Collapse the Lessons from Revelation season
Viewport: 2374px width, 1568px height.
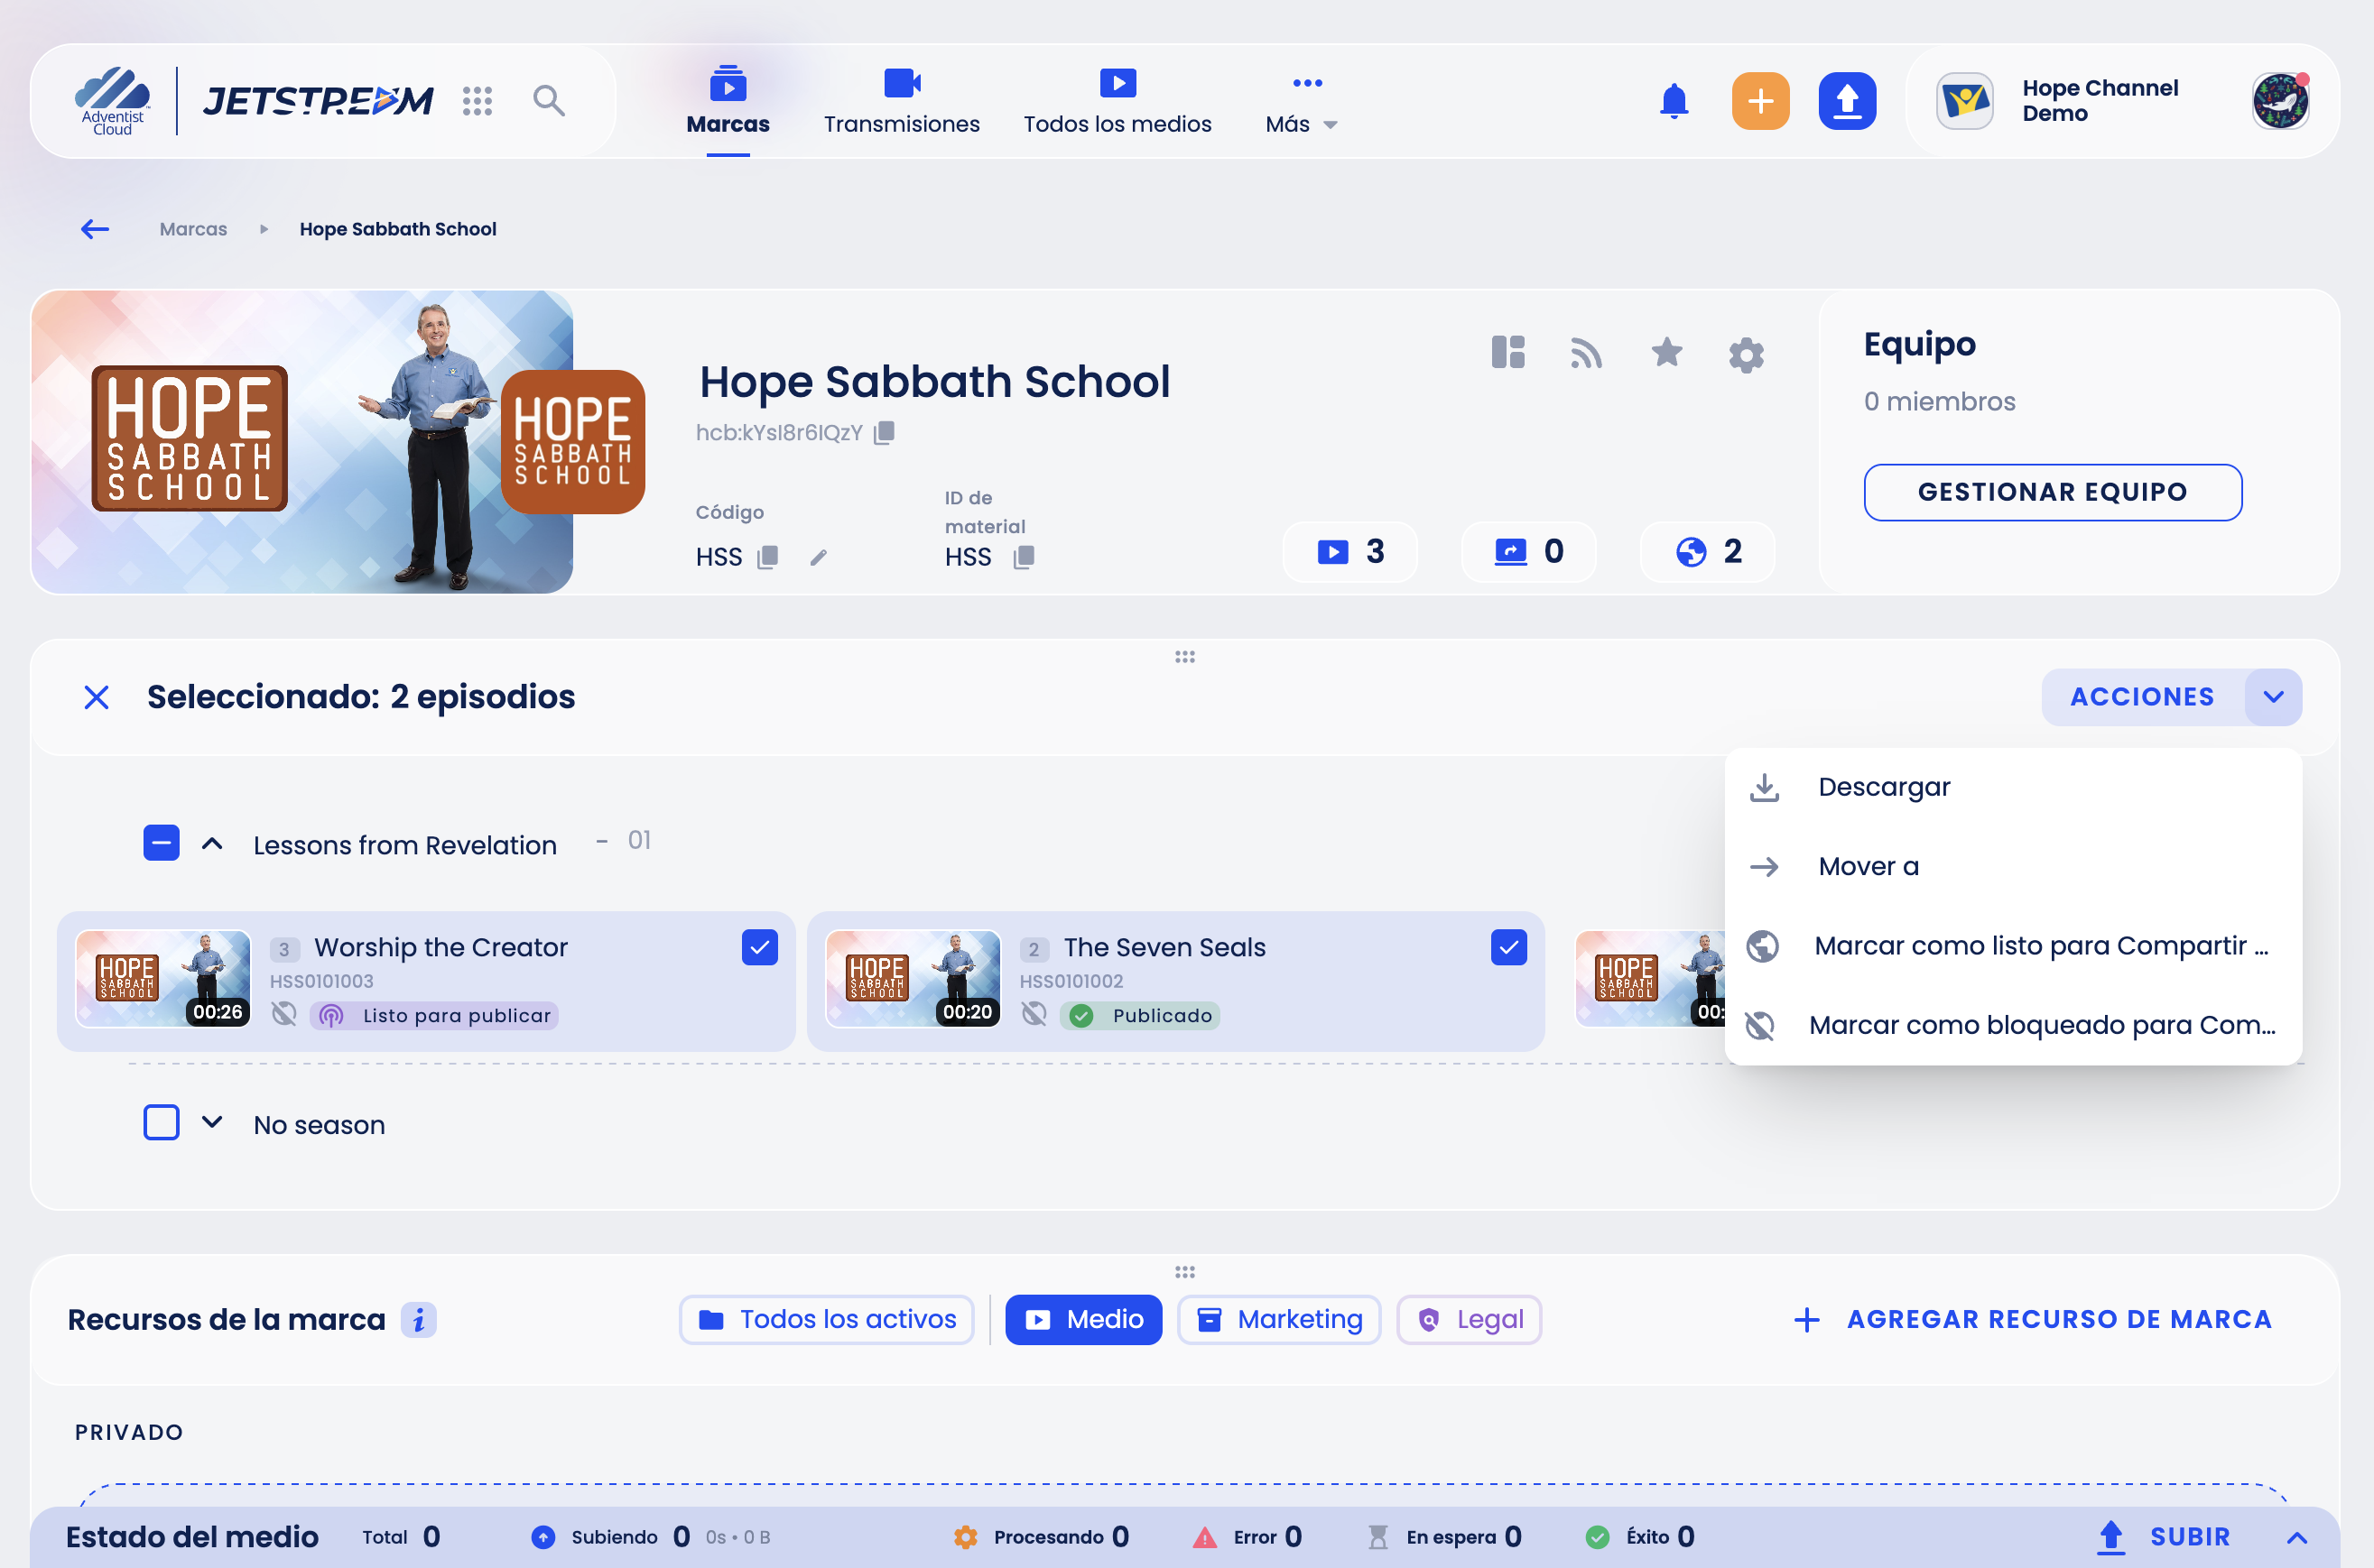pyautogui.click(x=212, y=844)
